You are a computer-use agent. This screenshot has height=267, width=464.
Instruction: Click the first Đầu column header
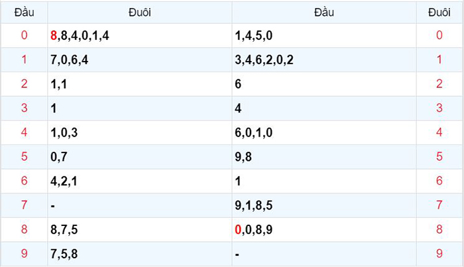[x=24, y=13]
